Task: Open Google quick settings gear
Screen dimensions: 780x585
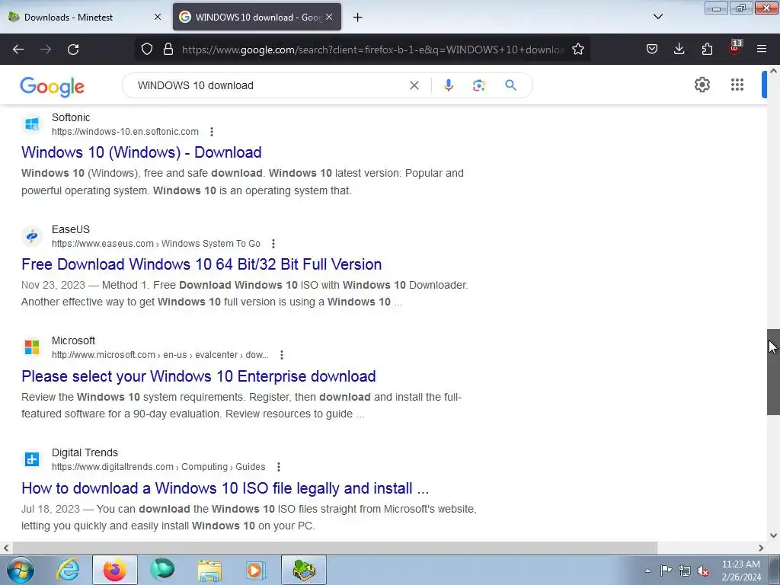Action: coord(702,85)
